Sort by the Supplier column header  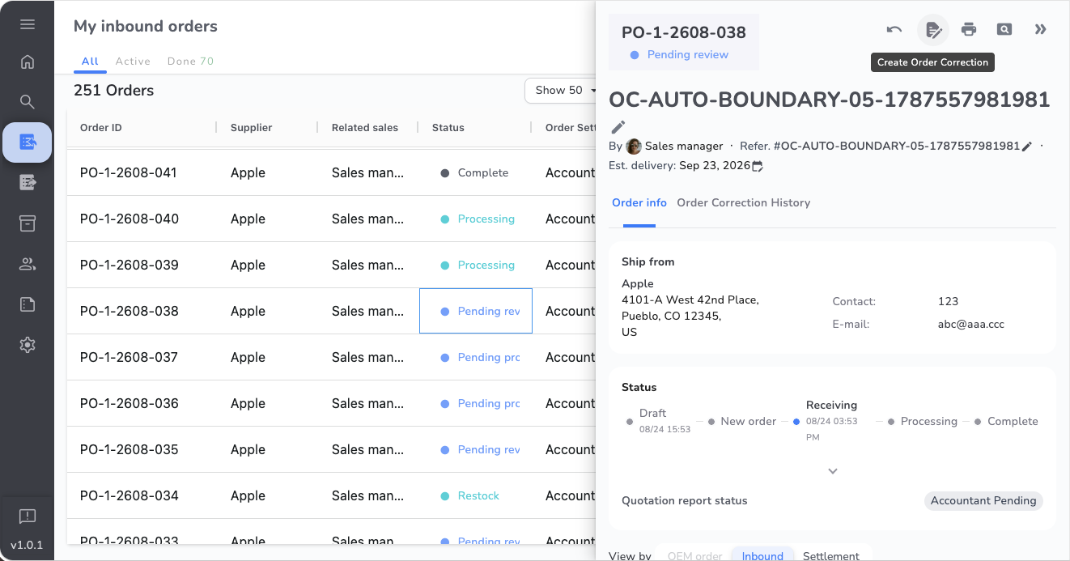click(251, 128)
